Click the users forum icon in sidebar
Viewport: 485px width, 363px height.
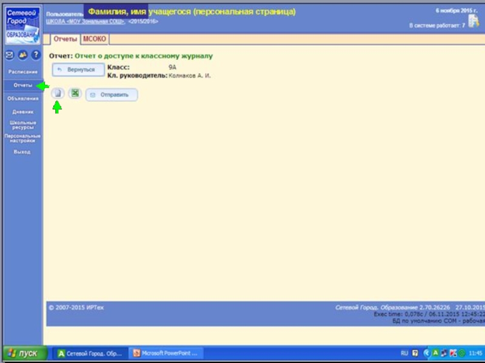point(22,55)
